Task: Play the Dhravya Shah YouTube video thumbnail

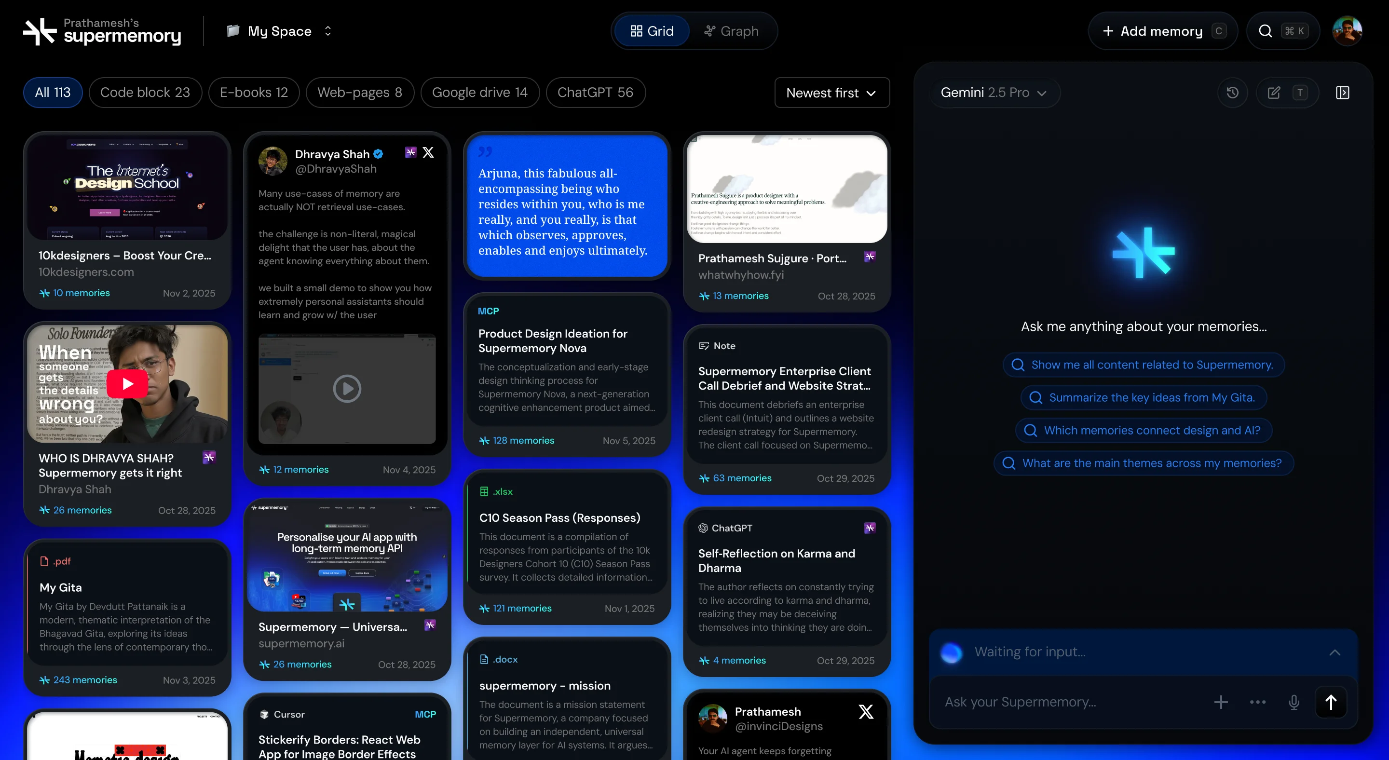Action: pyautogui.click(x=127, y=383)
